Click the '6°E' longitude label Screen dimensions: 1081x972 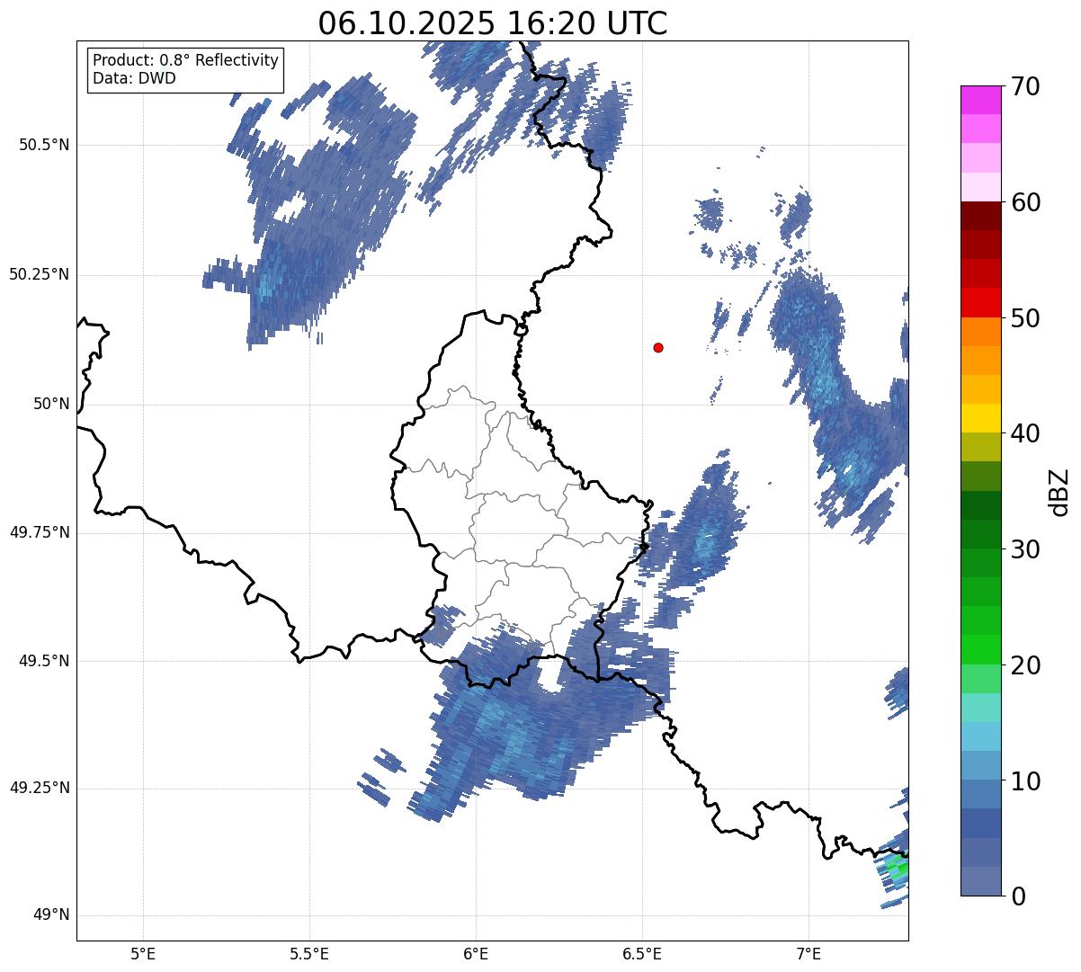(x=476, y=953)
